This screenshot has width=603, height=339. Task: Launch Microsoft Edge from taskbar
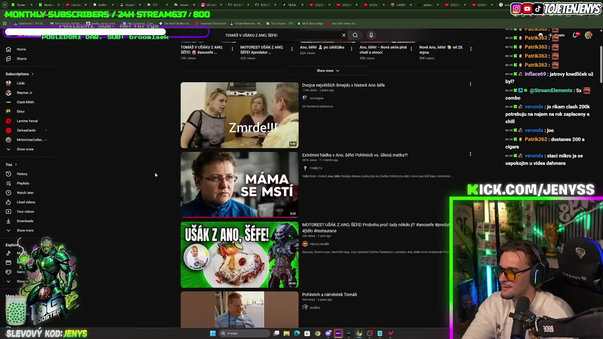tap(297, 333)
